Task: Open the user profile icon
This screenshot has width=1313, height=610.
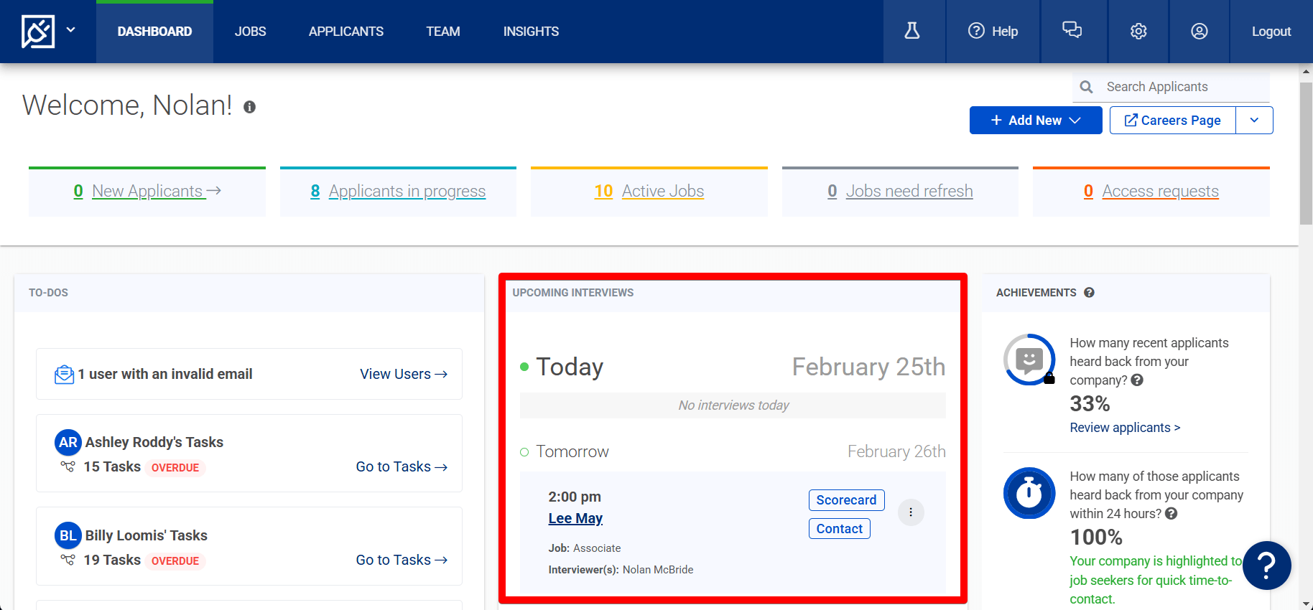Action: [x=1200, y=31]
